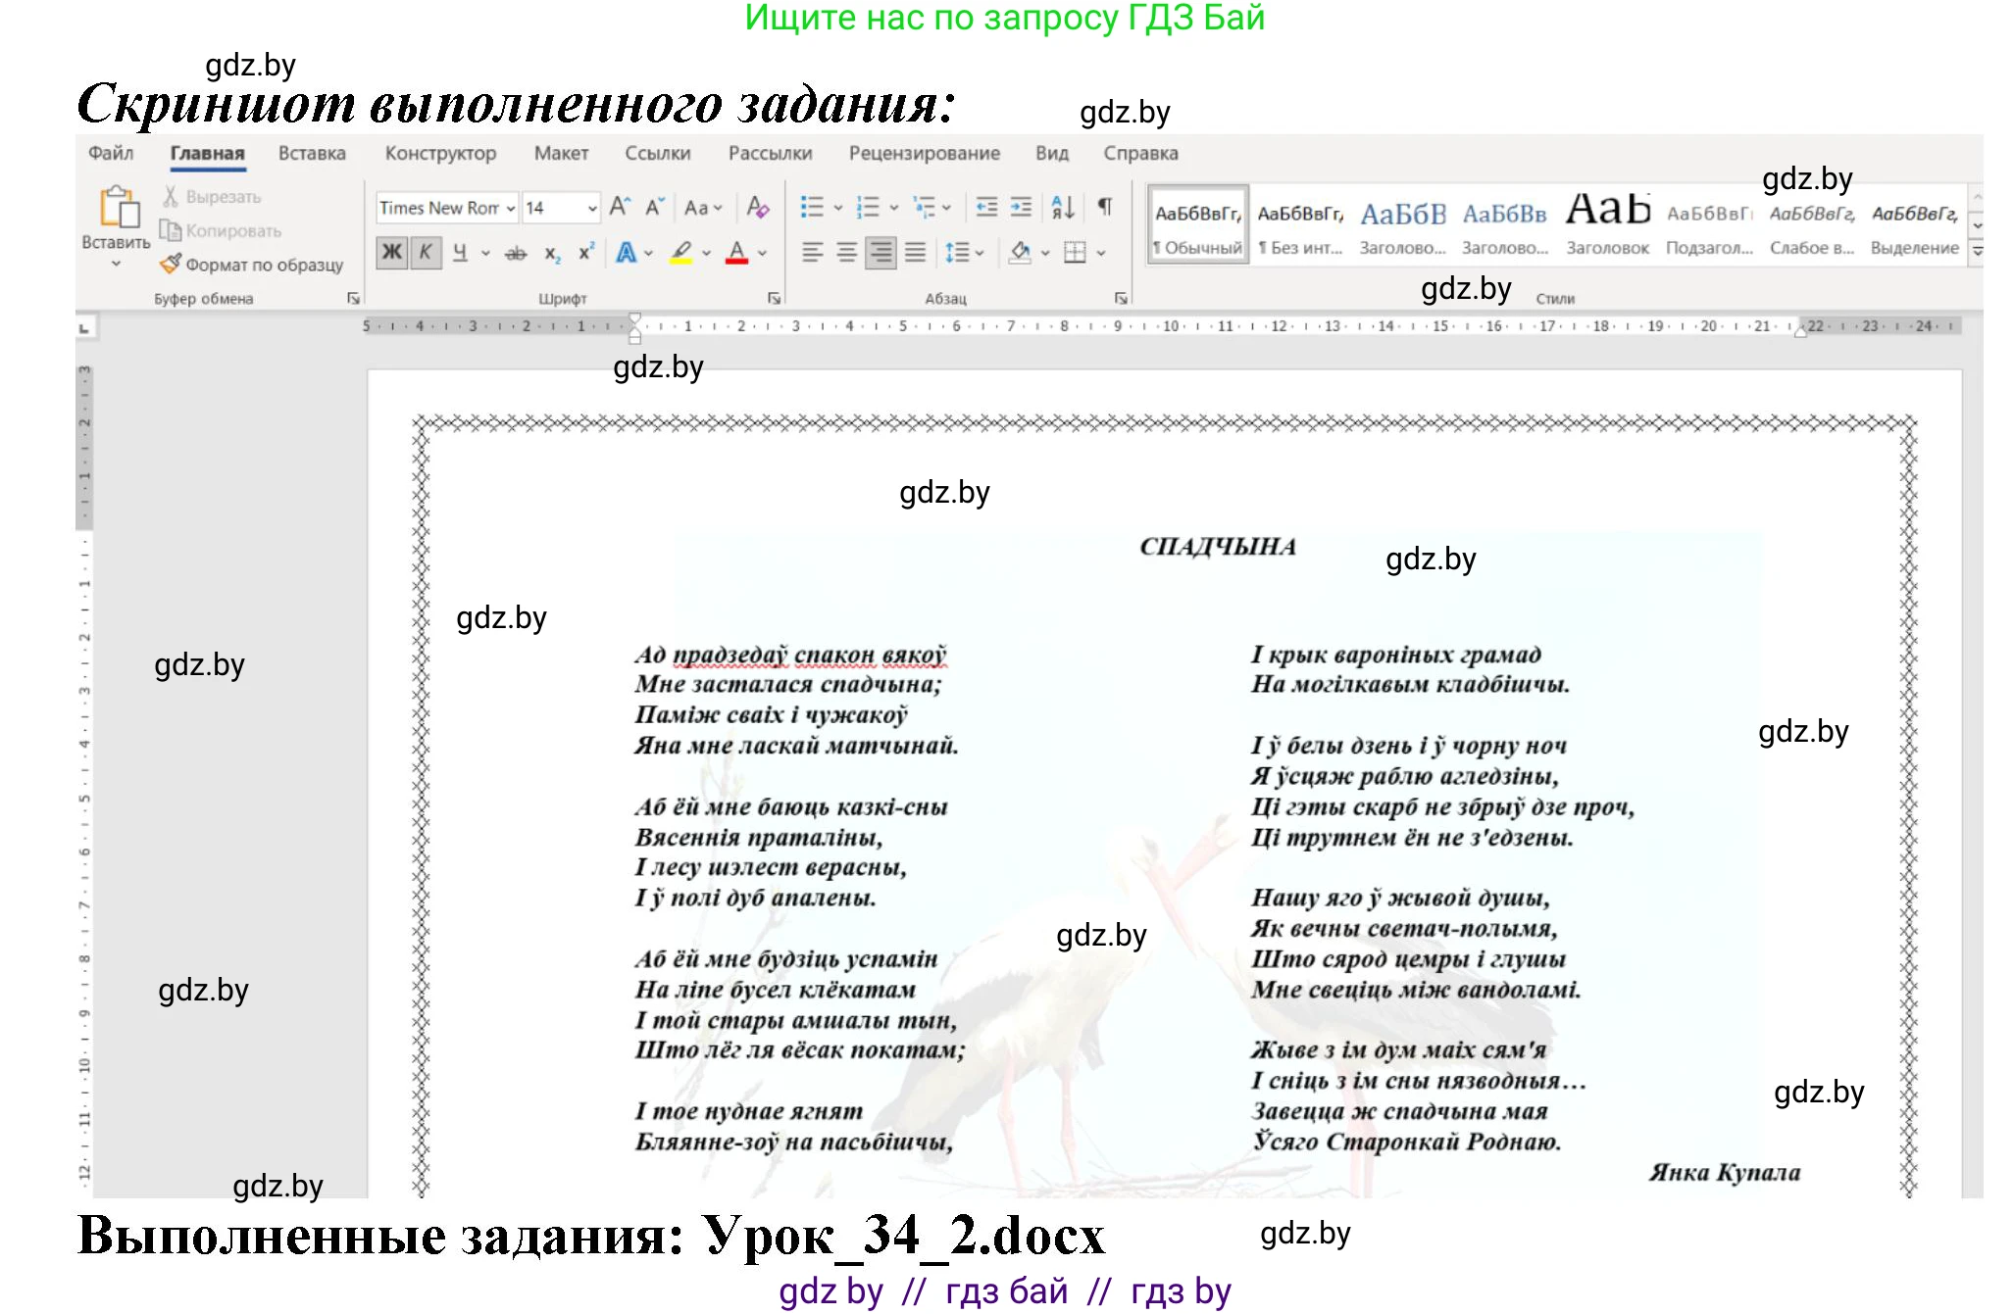Apply the Слабое выделение style
The width and height of the screenshot is (2013, 1314).
(x=1812, y=224)
